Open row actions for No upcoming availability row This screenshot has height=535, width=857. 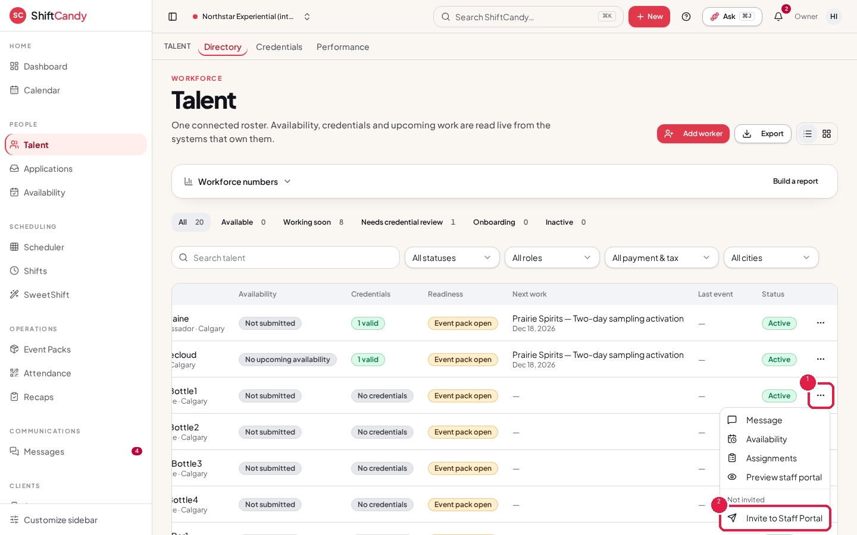click(x=821, y=359)
